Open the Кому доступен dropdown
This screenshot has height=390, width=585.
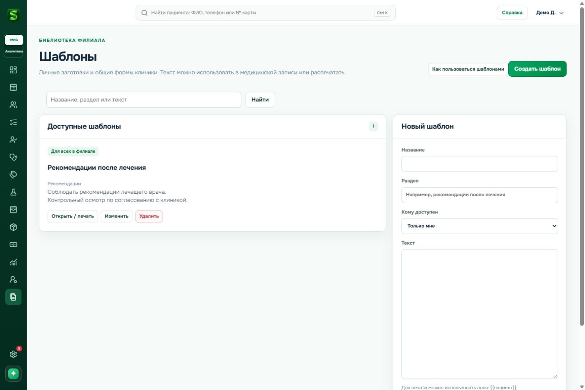pyautogui.click(x=479, y=226)
